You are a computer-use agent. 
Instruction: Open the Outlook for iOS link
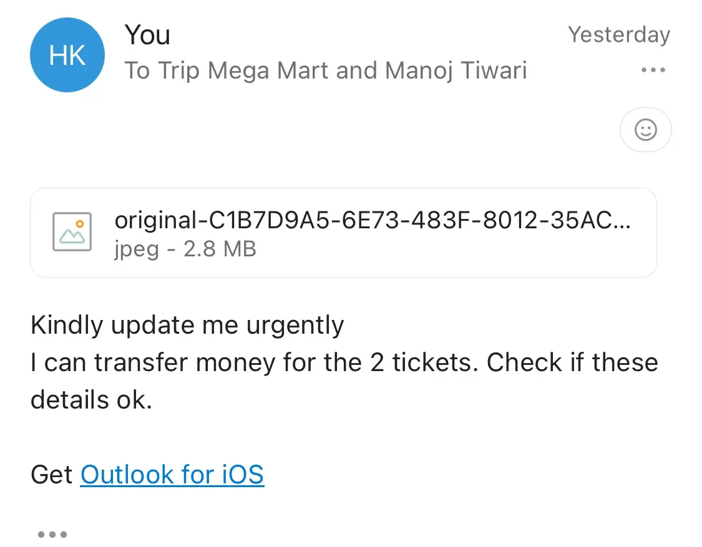(172, 475)
